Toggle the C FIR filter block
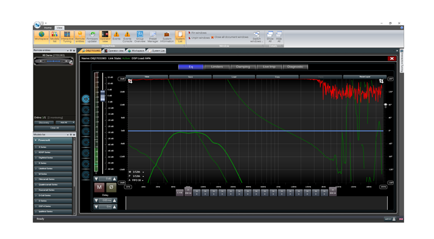 coord(180,193)
